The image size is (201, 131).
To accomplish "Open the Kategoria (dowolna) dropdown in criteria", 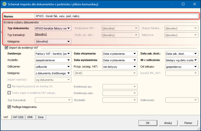I will point(53,42).
